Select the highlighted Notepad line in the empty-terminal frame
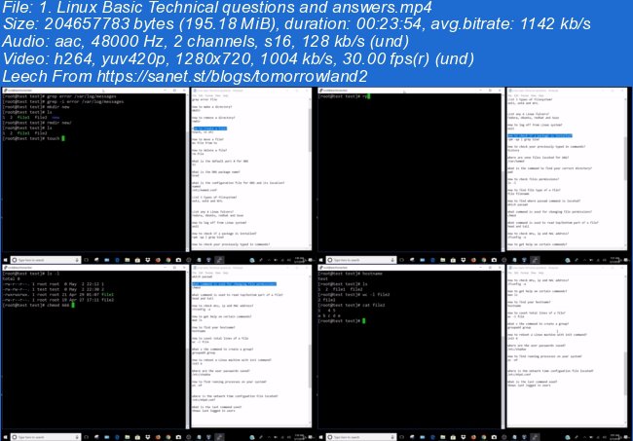 click(x=540, y=135)
